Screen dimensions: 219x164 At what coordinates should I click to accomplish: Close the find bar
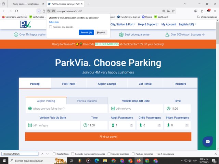coord(216,154)
